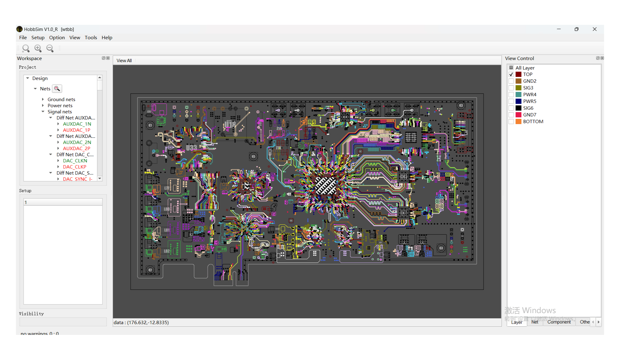Click the zoom in toolbar icon
This screenshot has height=341, width=620.
(x=38, y=48)
